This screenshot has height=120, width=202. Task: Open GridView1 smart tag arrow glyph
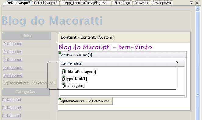coord(59,52)
